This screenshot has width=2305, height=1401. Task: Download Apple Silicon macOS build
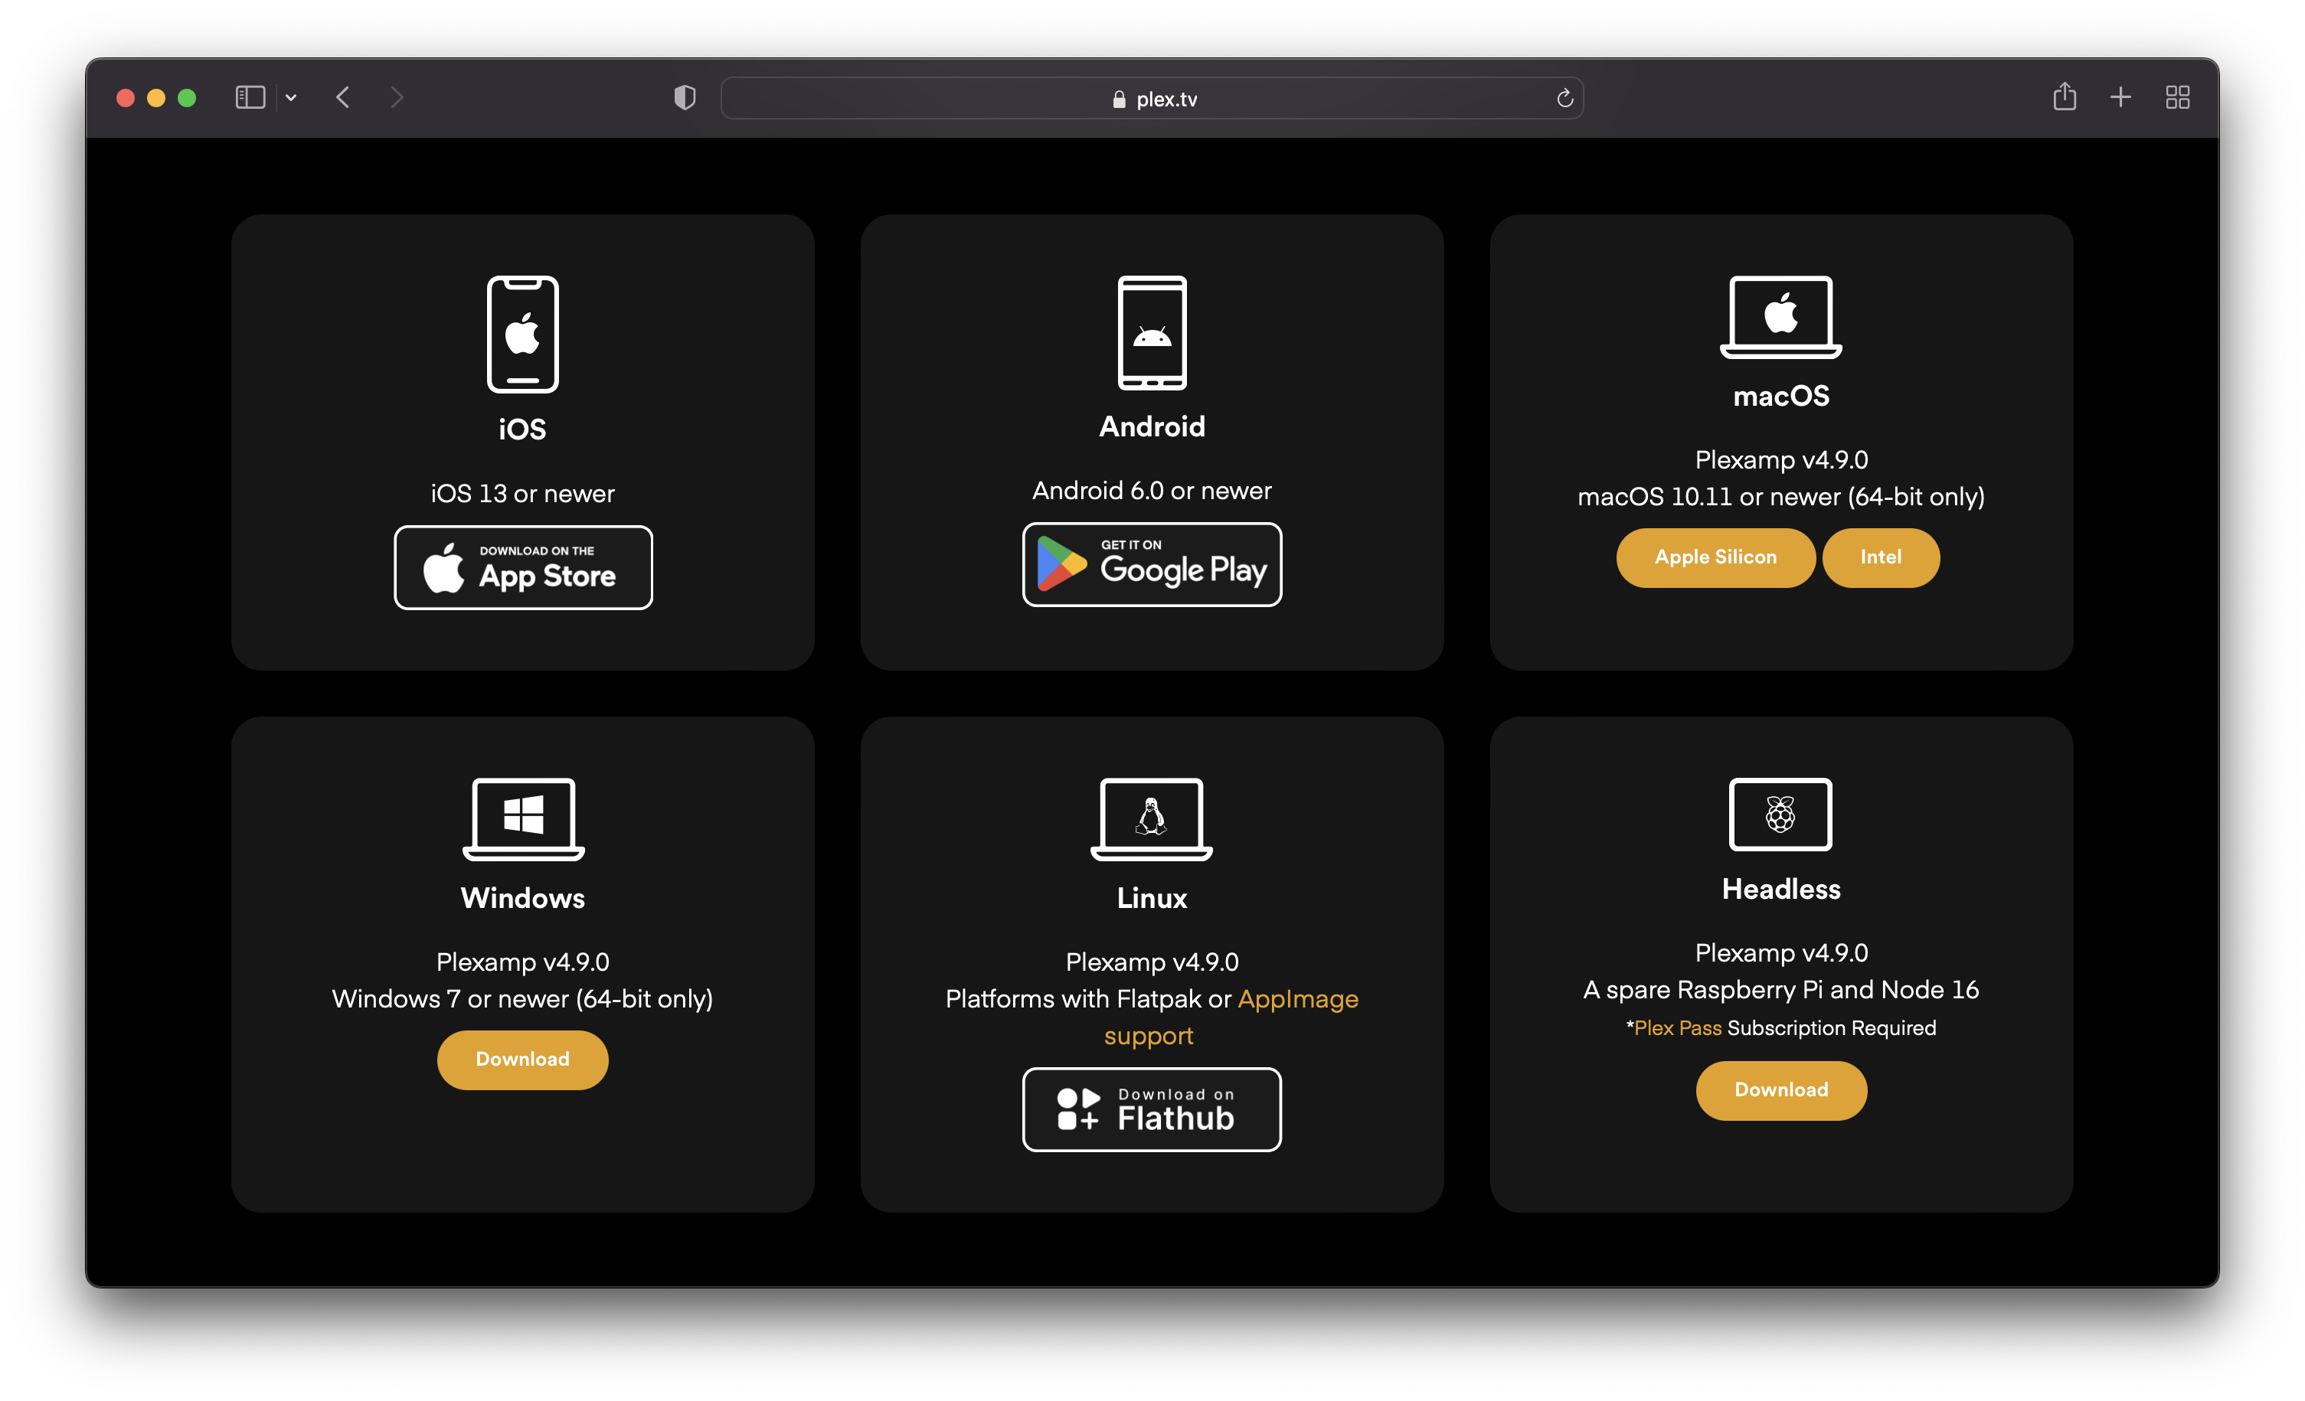click(1715, 557)
